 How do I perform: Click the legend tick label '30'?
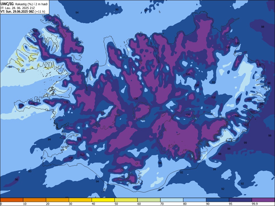pos(70,204)
